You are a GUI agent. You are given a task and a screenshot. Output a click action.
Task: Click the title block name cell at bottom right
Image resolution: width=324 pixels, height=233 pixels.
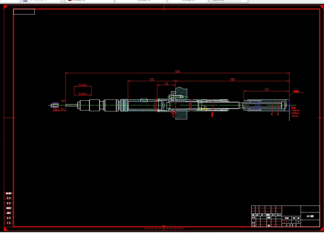tap(310, 216)
